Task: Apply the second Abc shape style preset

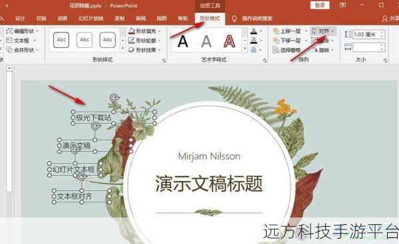Action: 84,40
